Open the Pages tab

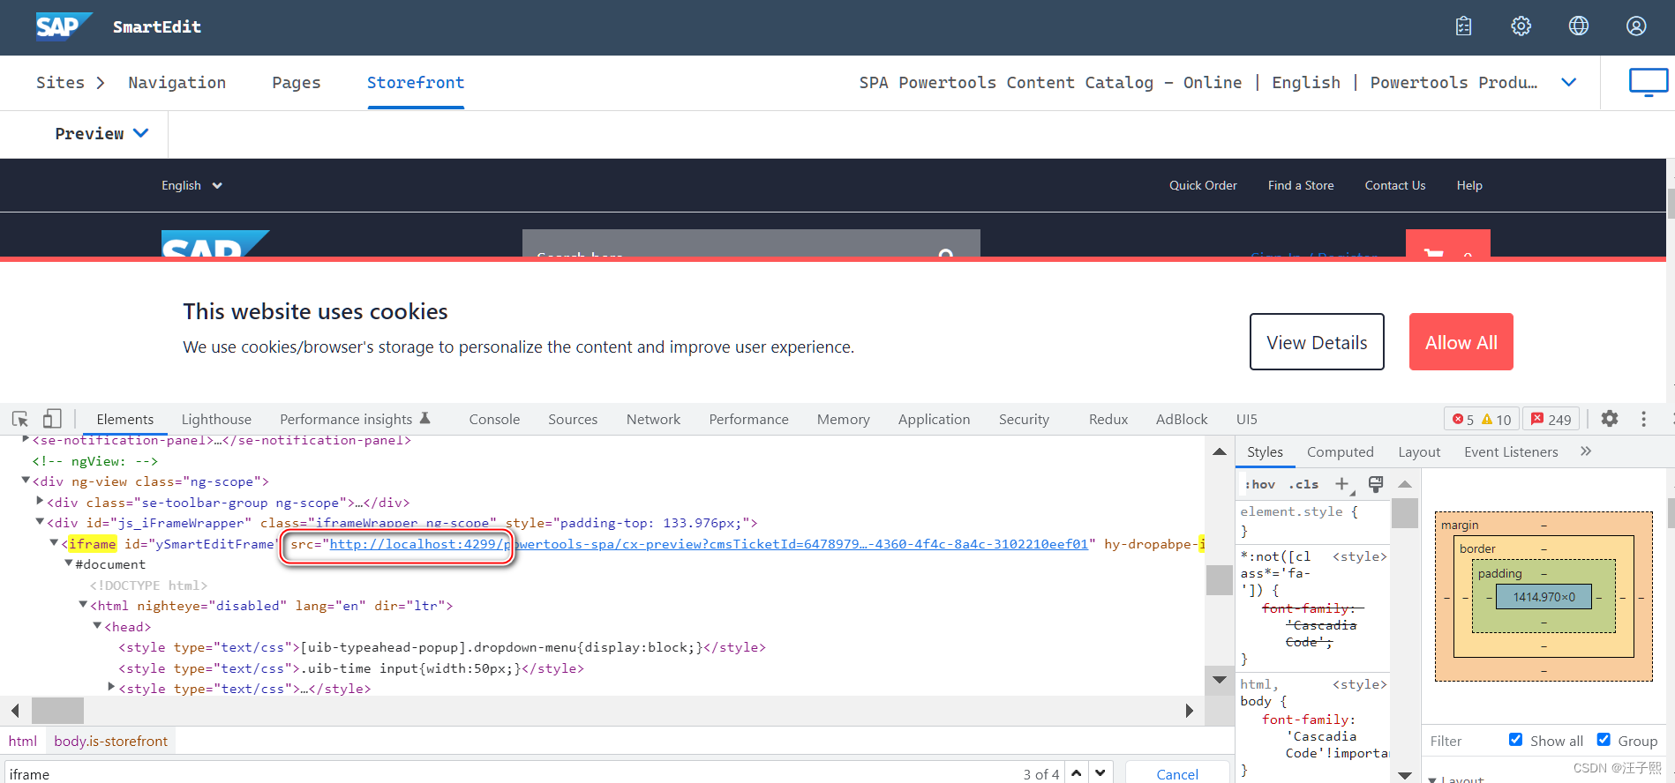click(296, 82)
